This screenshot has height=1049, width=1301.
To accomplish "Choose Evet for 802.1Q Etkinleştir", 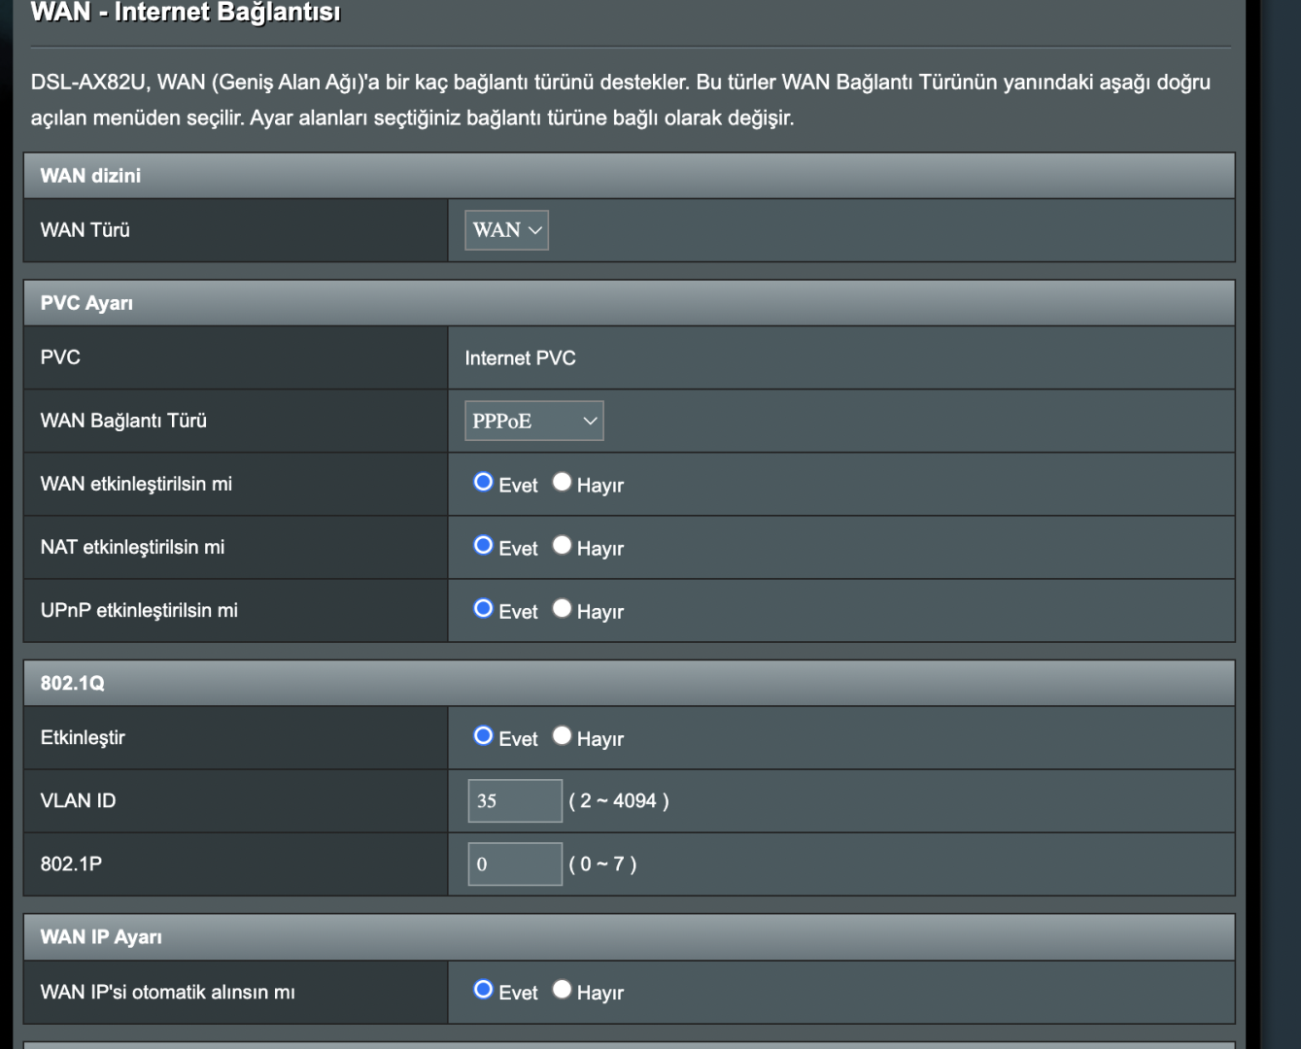I will point(483,736).
